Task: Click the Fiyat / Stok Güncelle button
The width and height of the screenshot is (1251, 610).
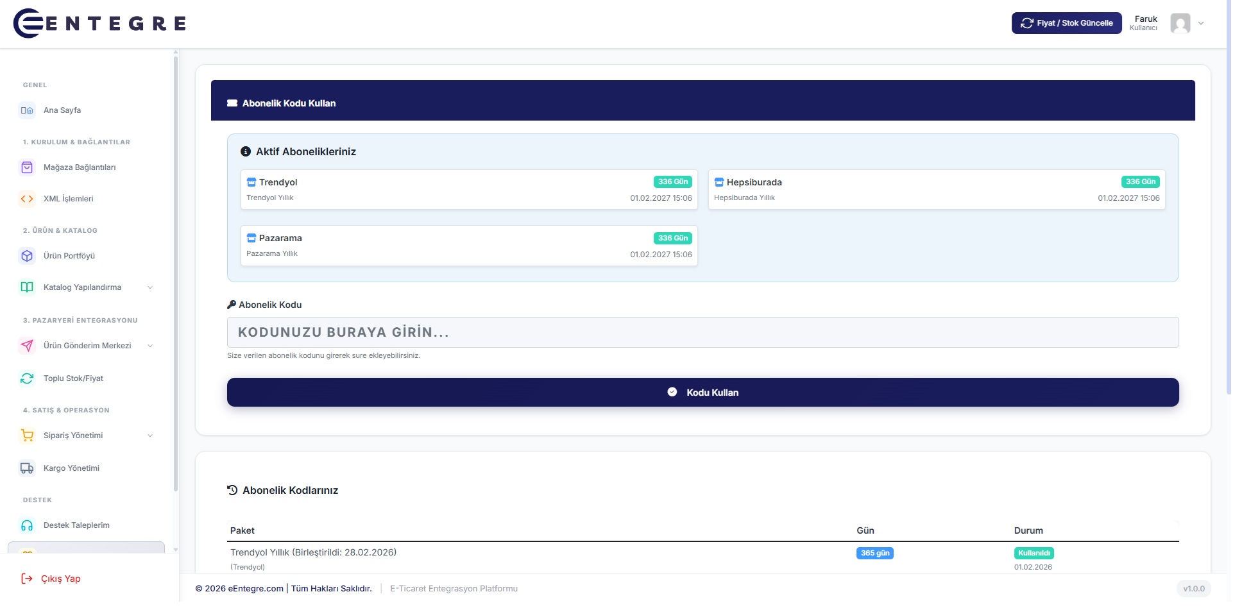Action: pos(1066,23)
